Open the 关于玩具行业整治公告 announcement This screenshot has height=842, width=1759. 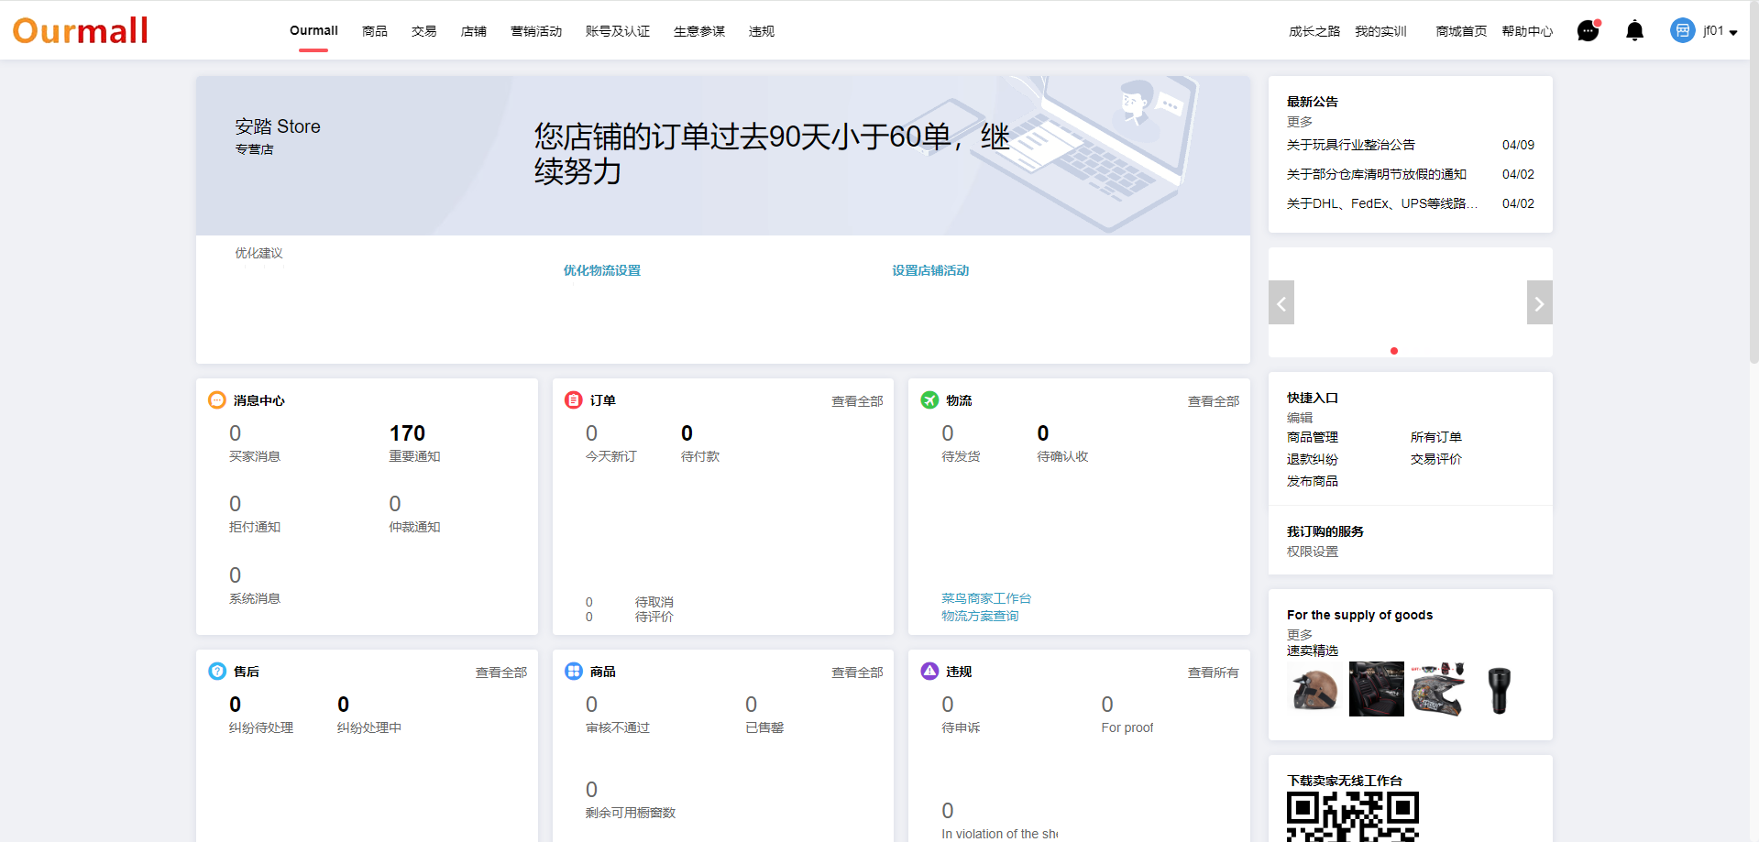pos(1350,145)
